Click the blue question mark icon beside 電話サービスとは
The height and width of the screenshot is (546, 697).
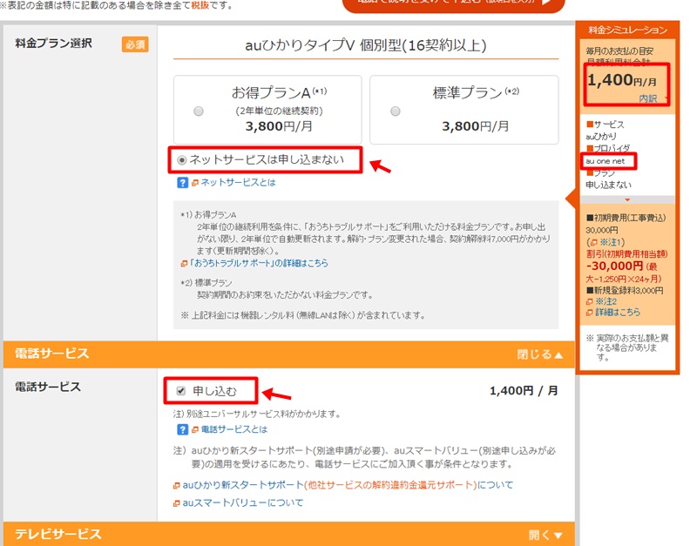[x=183, y=429]
